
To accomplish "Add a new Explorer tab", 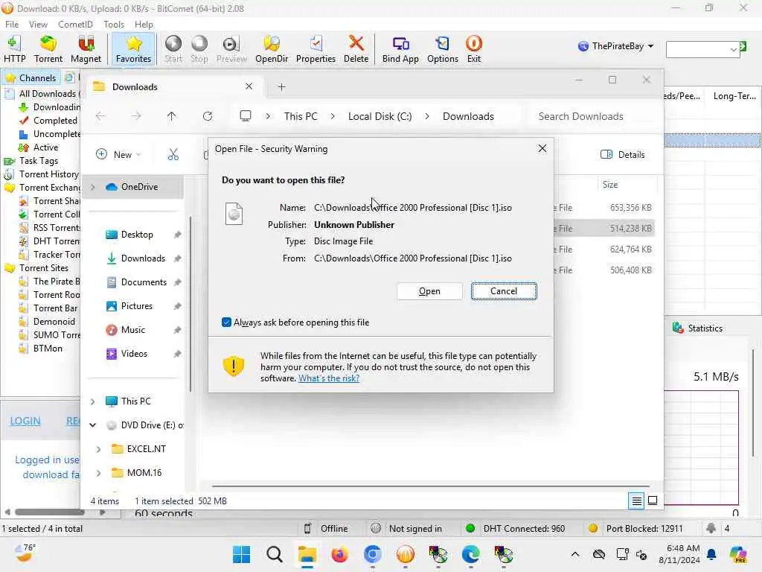I will click(281, 87).
